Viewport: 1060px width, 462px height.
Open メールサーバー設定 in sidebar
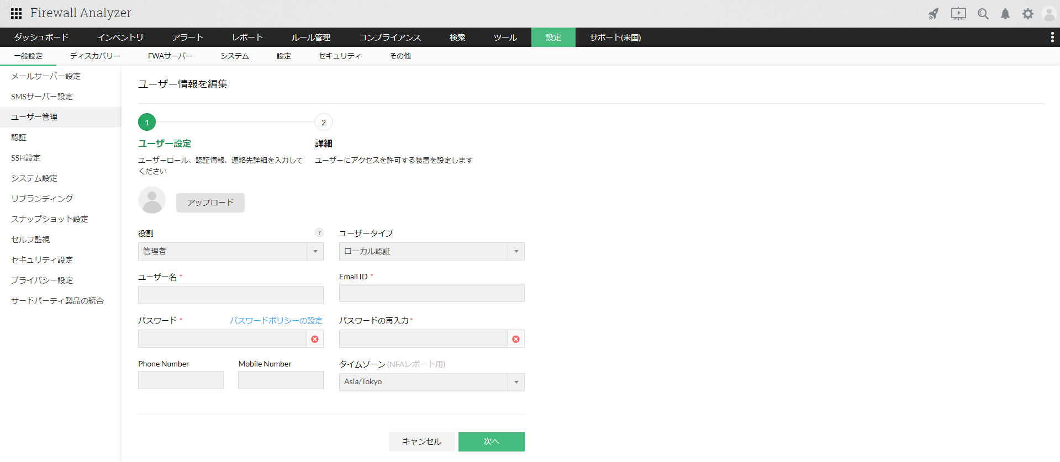tap(61, 76)
